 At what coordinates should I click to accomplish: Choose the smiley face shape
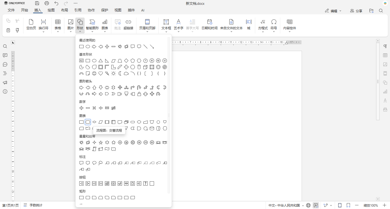(x=94, y=73)
